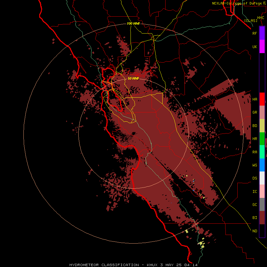Viewport: 267px width, 267px height.
Task: Click the 04:14 timestamp
Action: pyautogui.click(x=191, y=265)
